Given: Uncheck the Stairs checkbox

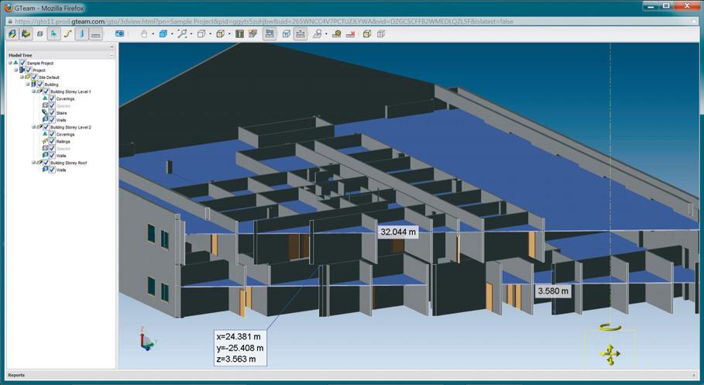Looking at the screenshot, I should point(52,113).
